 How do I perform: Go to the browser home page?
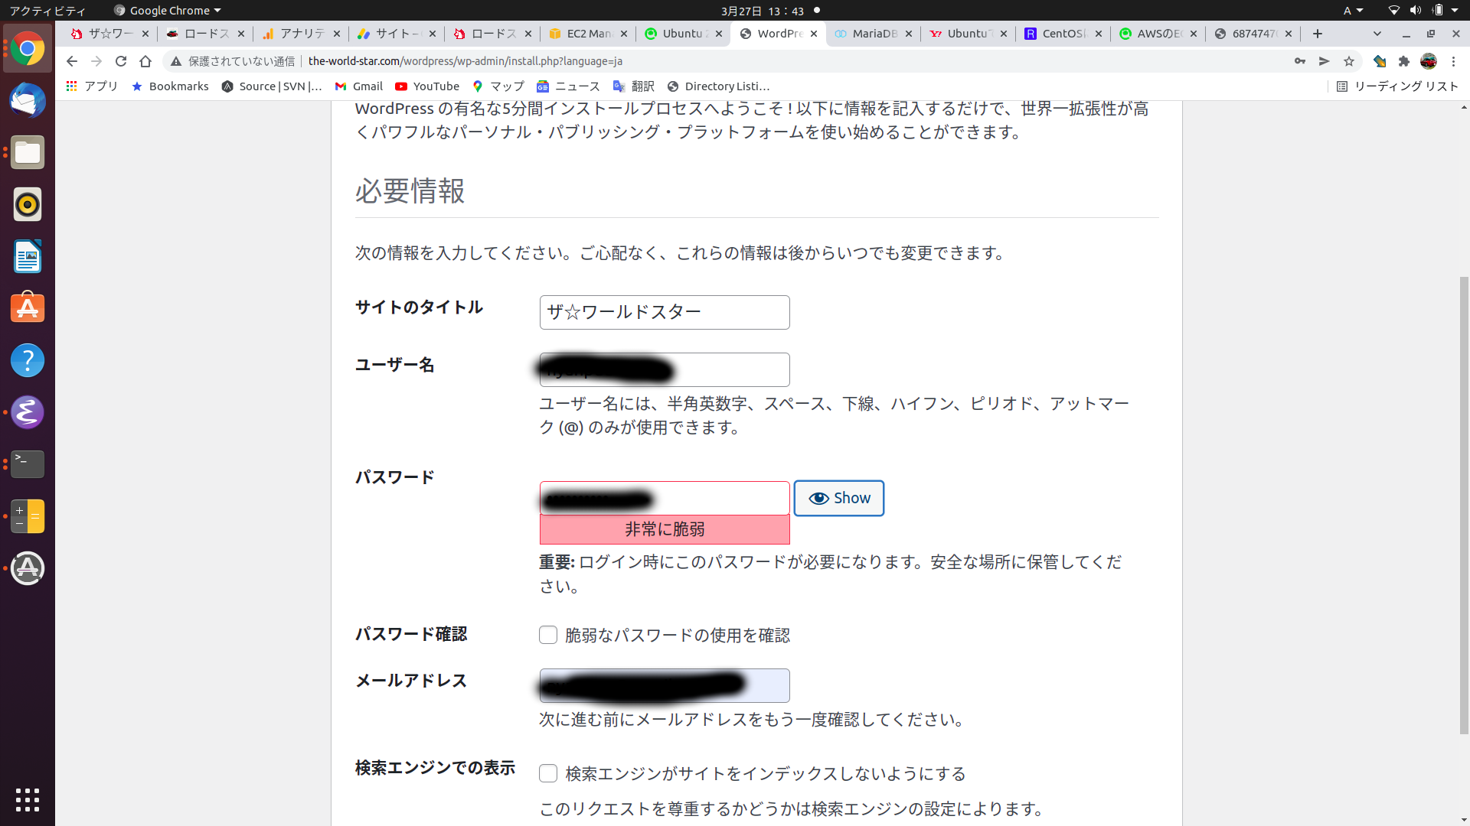click(x=145, y=61)
